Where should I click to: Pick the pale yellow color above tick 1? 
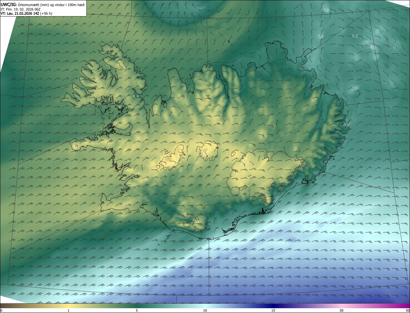pyautogui.click(x=69, y=306)
